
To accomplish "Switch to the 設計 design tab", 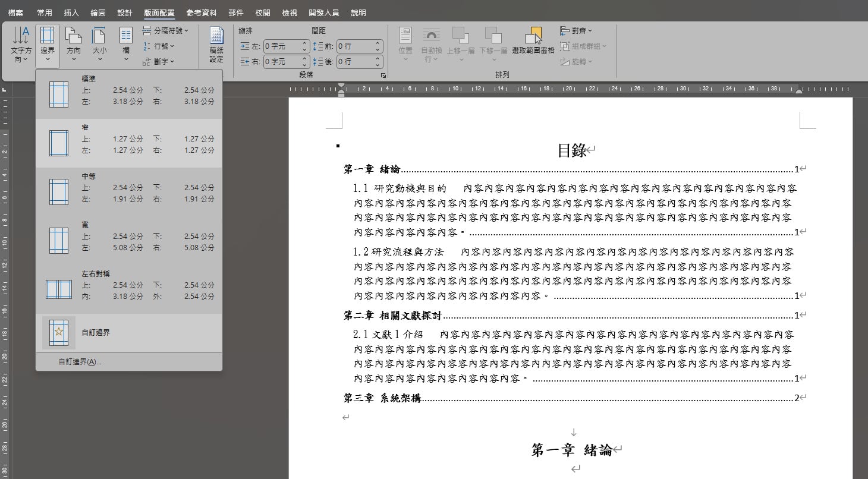I will pyautogui.click(x=125, y=12).
